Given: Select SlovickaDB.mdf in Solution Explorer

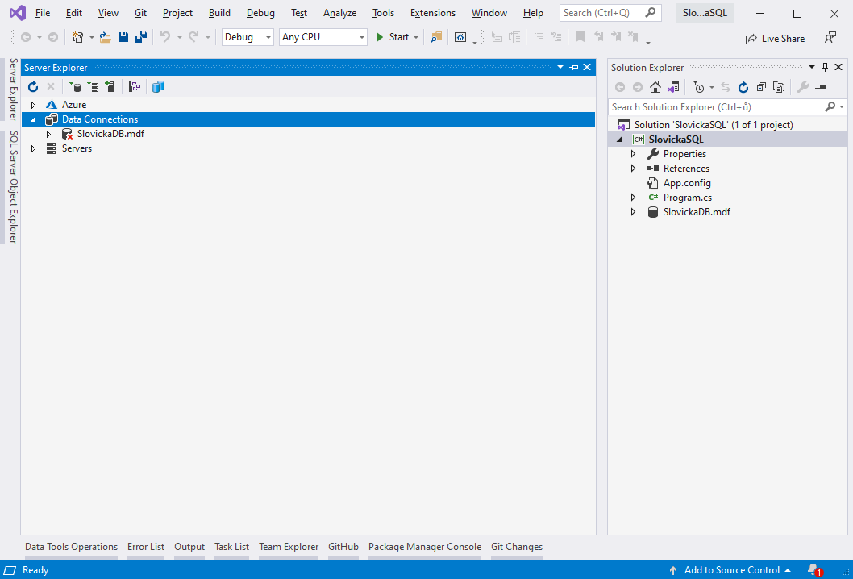Looking at the screenshot, I should tap(697, 212).
